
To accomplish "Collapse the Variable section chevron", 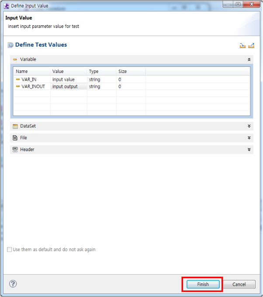I will pyautogui.click(x=249, y=59).
